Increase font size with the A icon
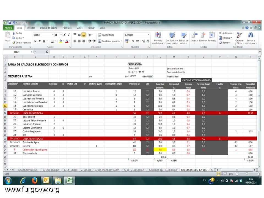Viewport: 264px width, 198px height. point(65,35)
